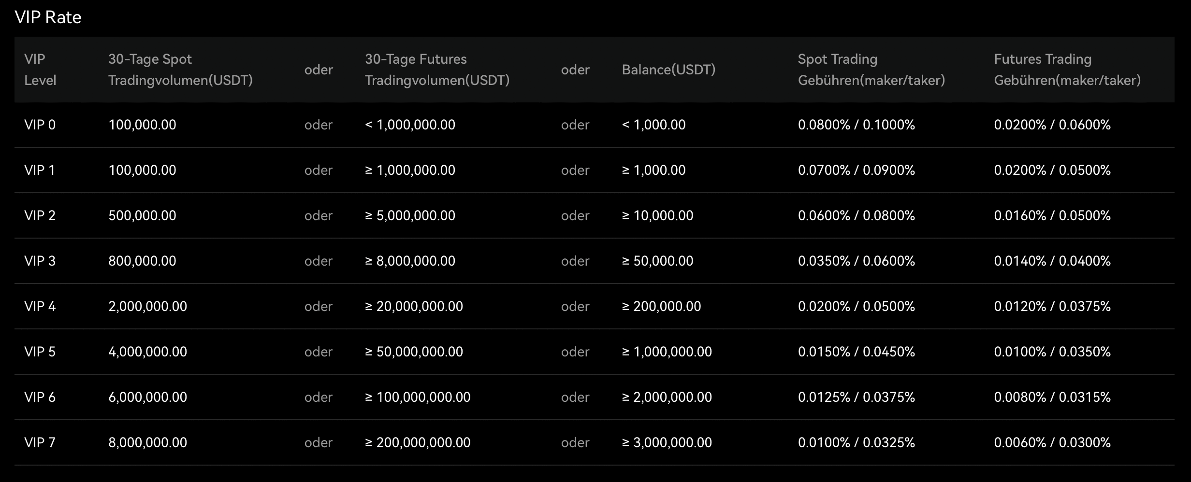The image size is (1191, 482).
Task: Click the 0.0800% / 0.1000% spot fee
Action: [x=856, y=125]
